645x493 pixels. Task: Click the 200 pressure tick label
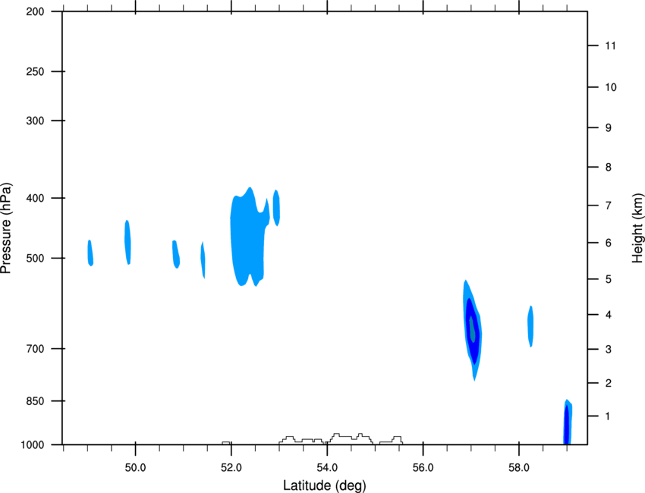coord(35,11)
